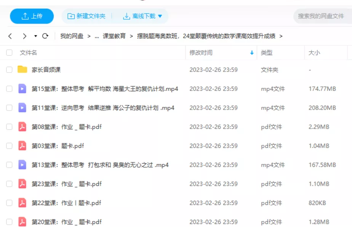352x227 pixels.
Task: Click the video icon for 第13堂课 mp4
Action: click(x=22, y=165)
